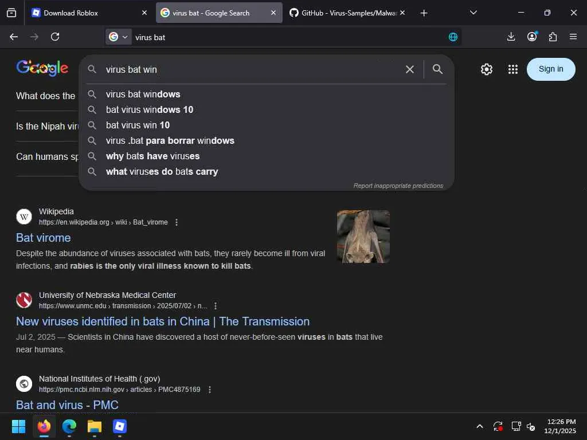Viewport: 587px width, 440px height.
Task: Close the GitHub Virus-Samples tab
Action: [402, 13]
